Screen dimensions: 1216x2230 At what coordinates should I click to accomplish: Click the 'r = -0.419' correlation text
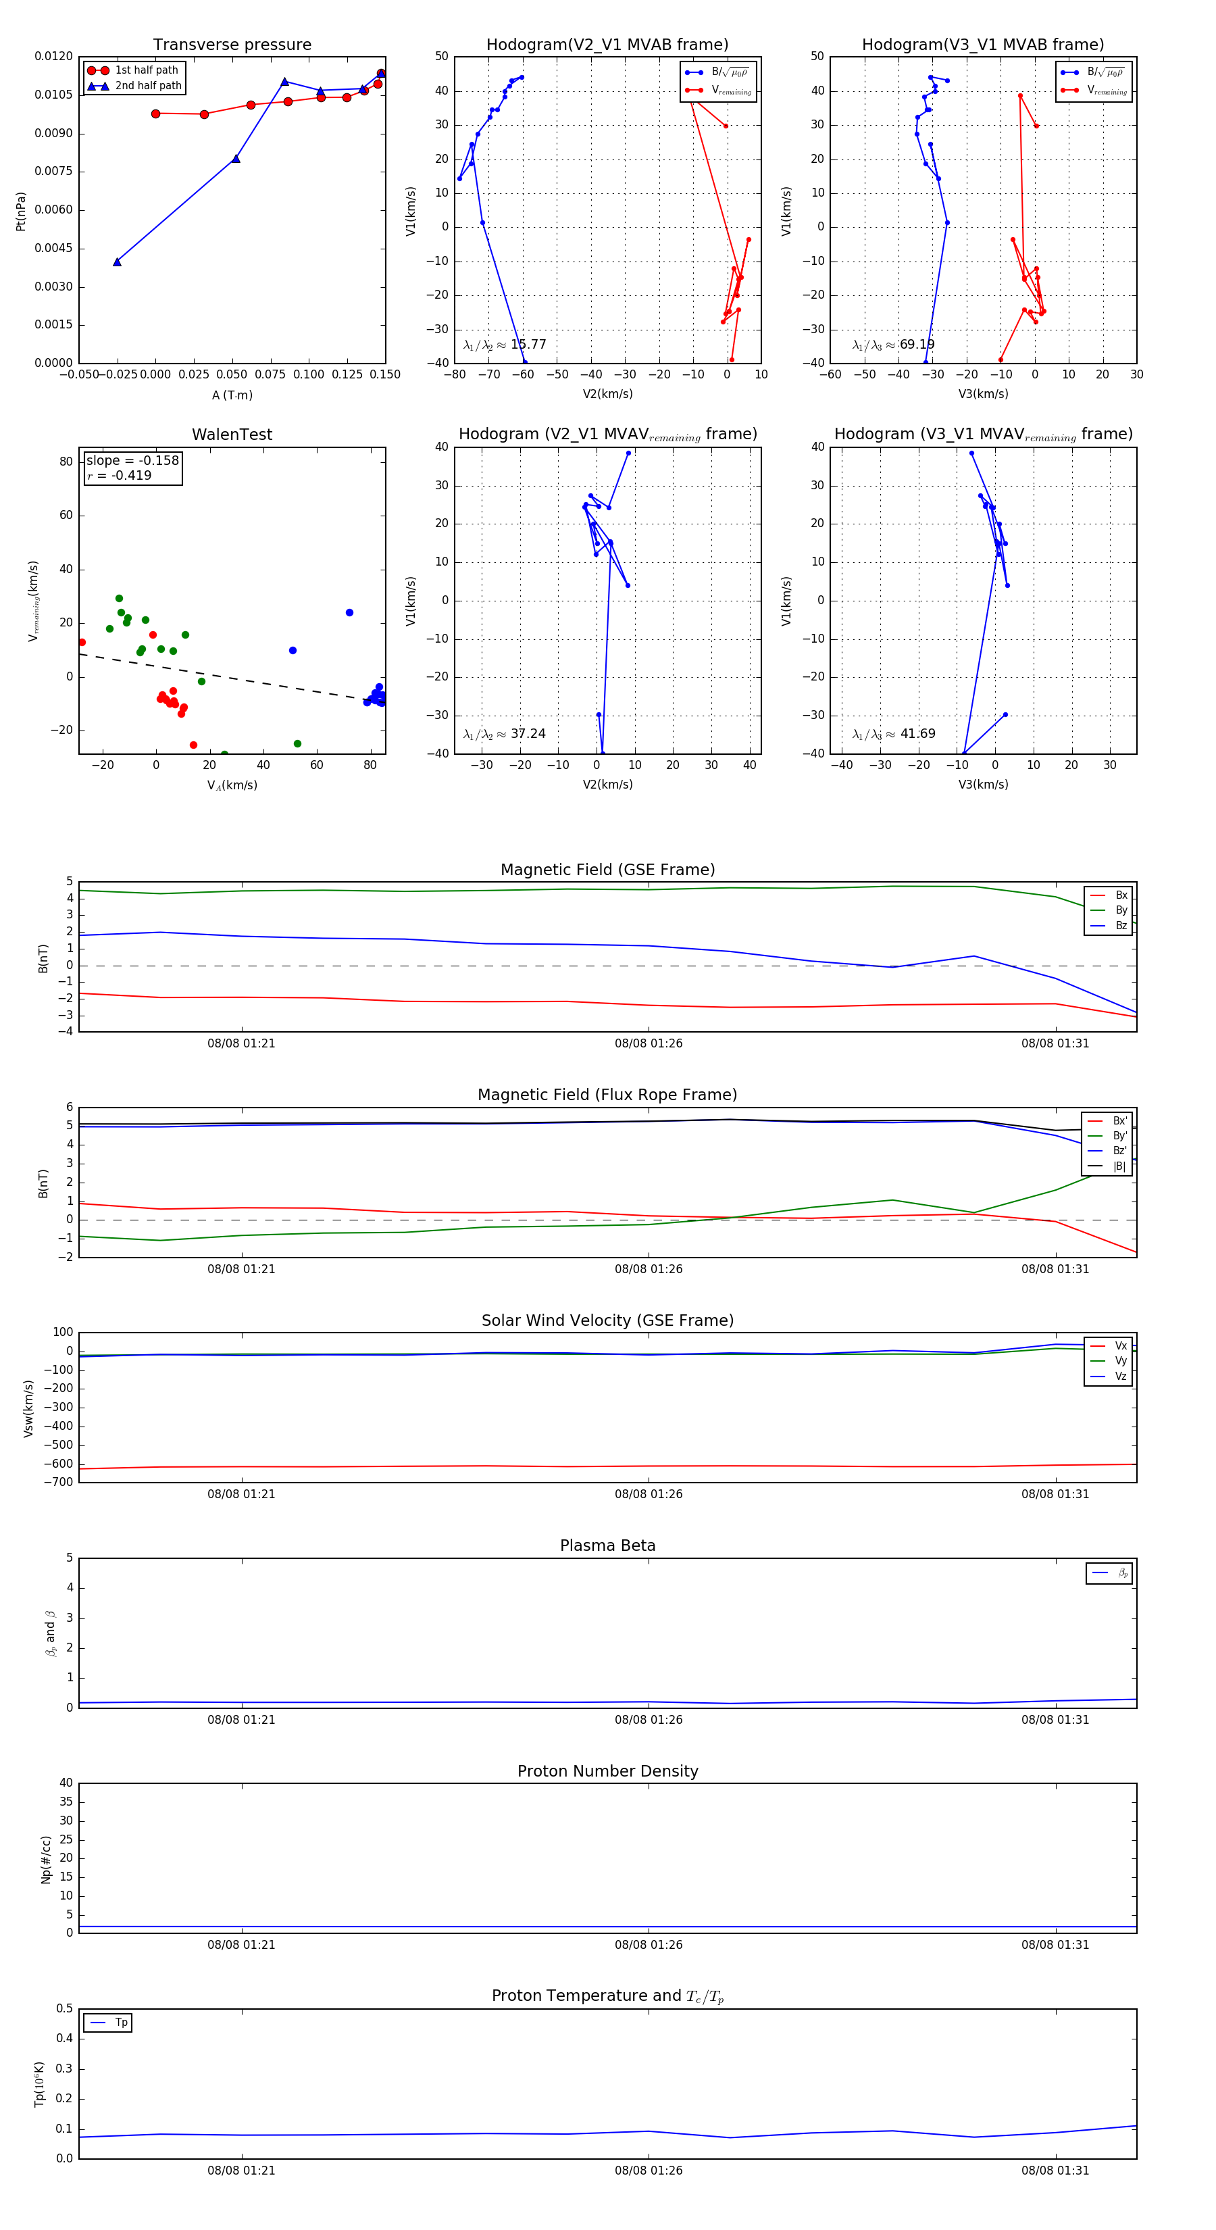tap(120, 475)
